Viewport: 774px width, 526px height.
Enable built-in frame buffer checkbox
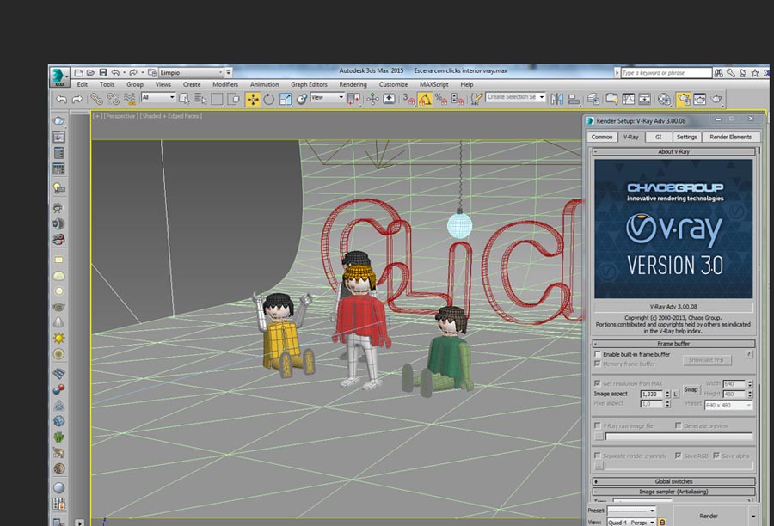(599, 354)
